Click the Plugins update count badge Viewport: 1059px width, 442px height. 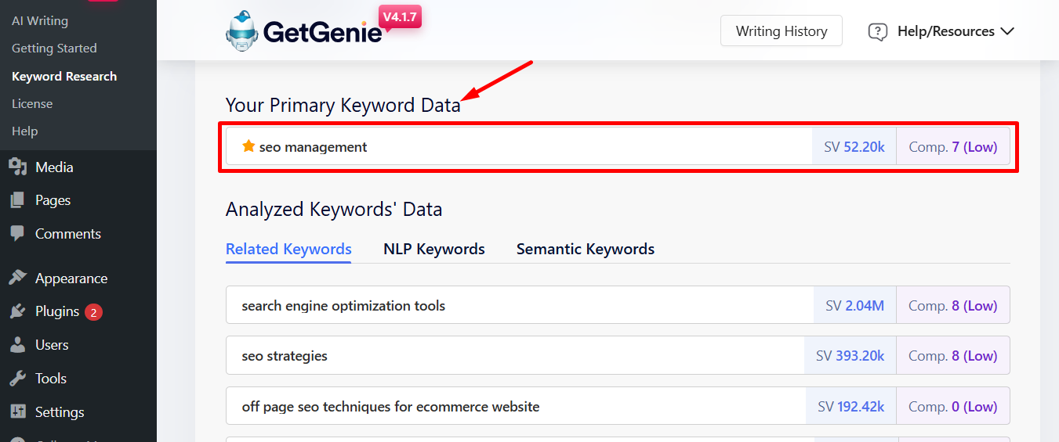(93, 312)
